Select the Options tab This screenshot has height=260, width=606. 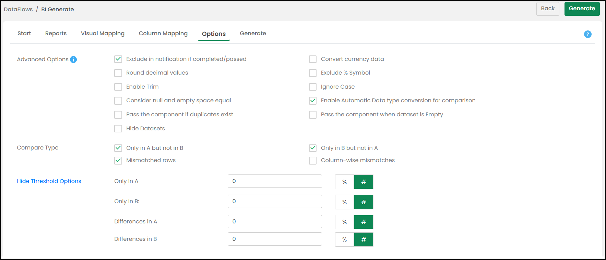point(214,34)
